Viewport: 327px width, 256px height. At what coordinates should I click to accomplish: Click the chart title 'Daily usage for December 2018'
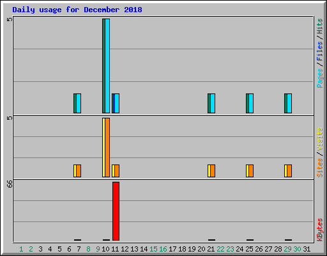77,10
